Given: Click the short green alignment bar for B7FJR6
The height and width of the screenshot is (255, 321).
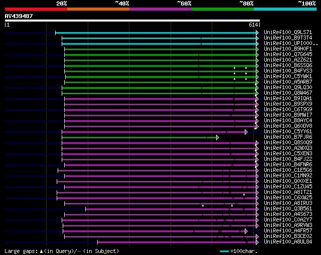Looking at the screenshot, I should point(139,138).
